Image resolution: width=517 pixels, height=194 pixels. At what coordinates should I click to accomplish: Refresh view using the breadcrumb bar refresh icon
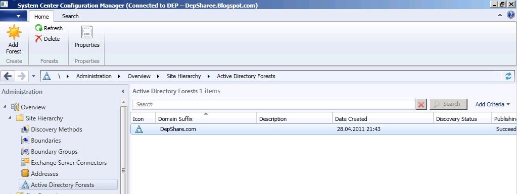coord(508,76)
